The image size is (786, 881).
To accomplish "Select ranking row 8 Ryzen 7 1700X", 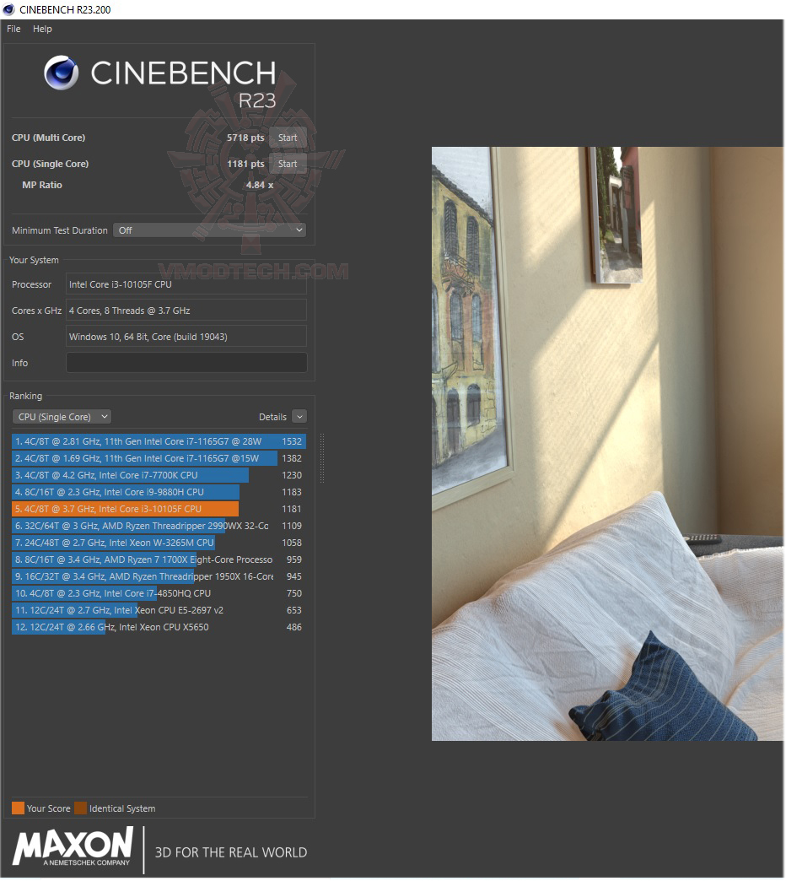I will 159,559.
